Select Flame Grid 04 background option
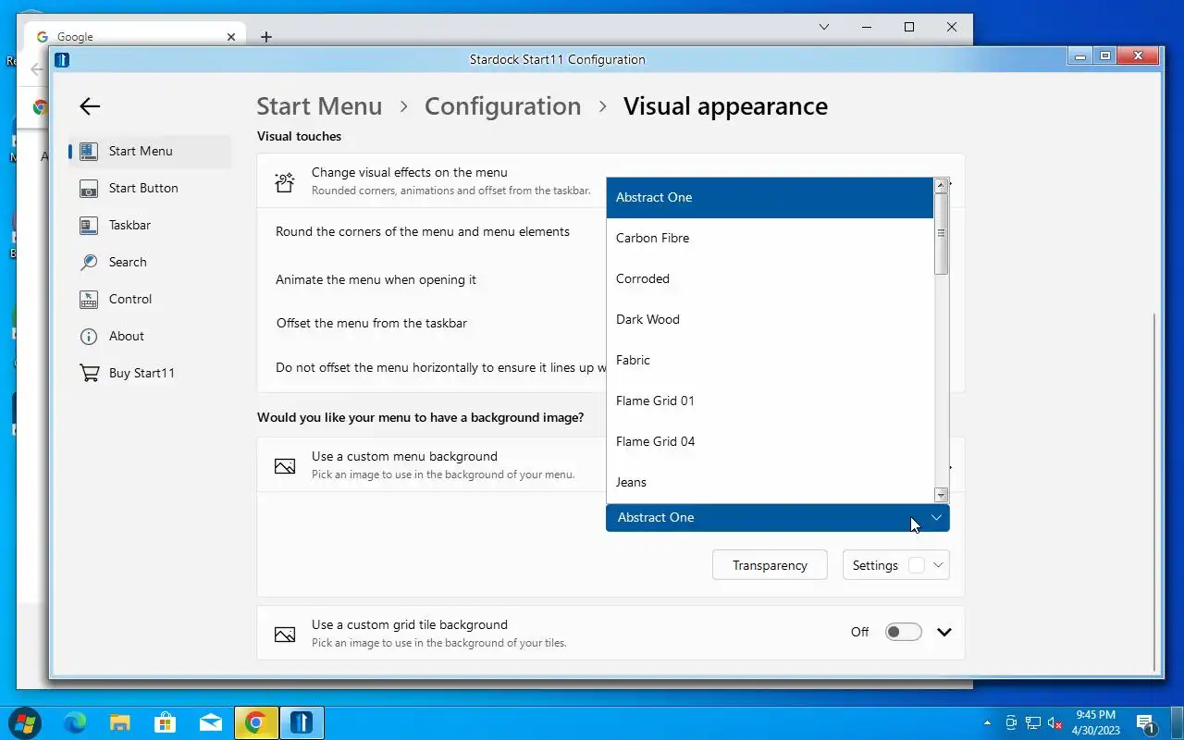Image resolution: width=1184 pixels, height=740 pixels. (770, 441)
